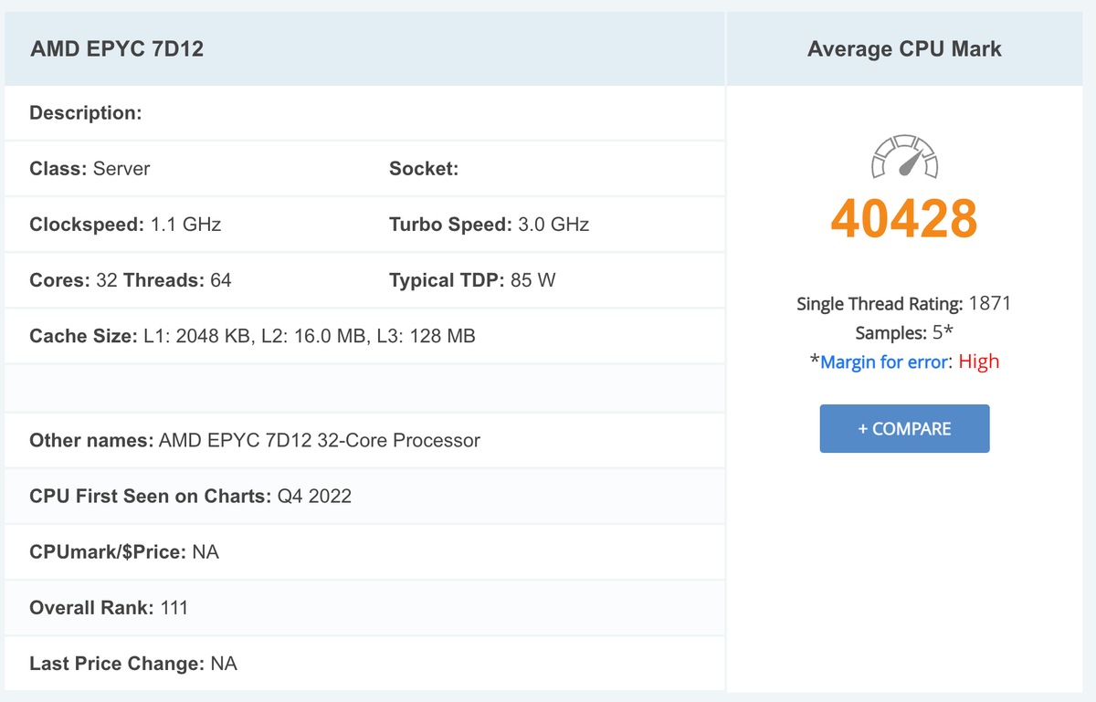
Task: Click the Average CPU Mark header
Action: (x=904, y=49)
